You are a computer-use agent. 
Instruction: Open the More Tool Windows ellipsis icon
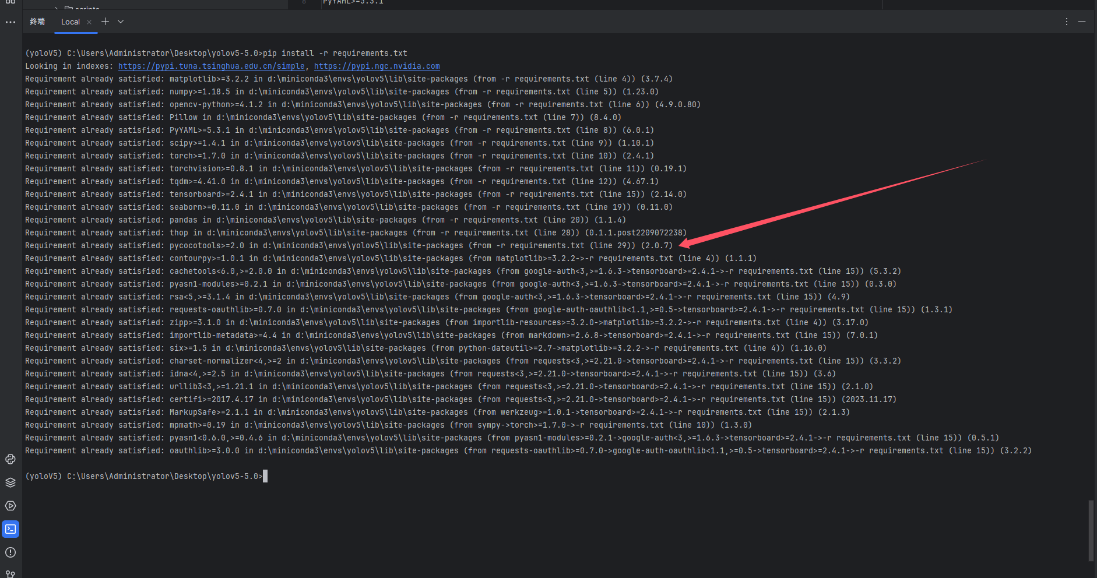10,22
